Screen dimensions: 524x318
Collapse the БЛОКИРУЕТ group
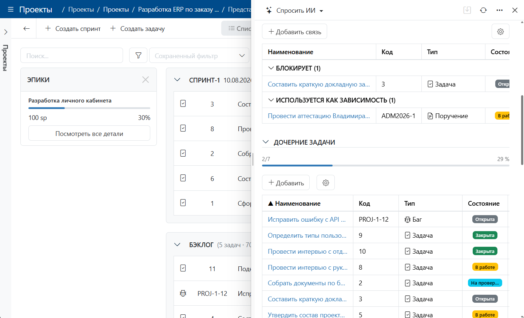(x=271, y=68)
